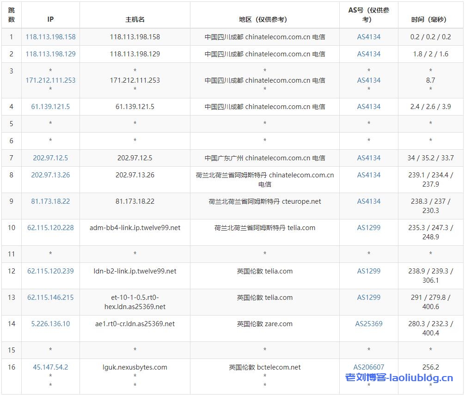This screenshot has height=395, width=465.
Task: Click the AS1299 link beside telia.com hop 10
Action: (x=368, y=228)
